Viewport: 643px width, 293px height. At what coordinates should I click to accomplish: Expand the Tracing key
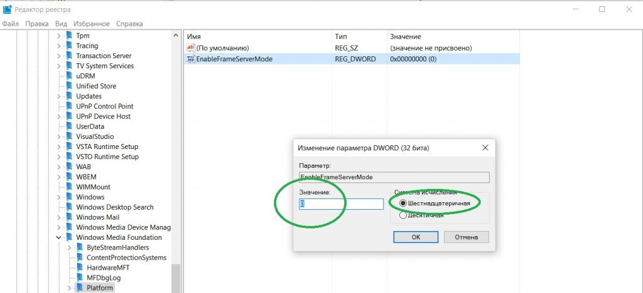(59, 46)
